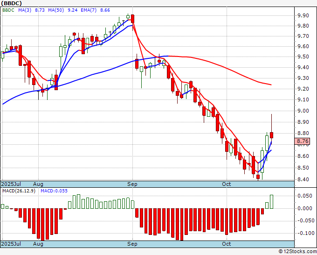
Task: Click the 9.00 price axis label
Action: [x=303, y=111]
